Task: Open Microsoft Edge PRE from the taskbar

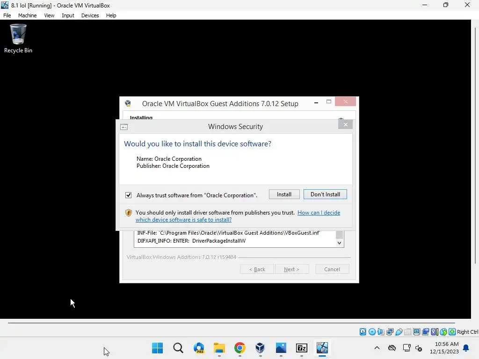Action: [198, 348]
